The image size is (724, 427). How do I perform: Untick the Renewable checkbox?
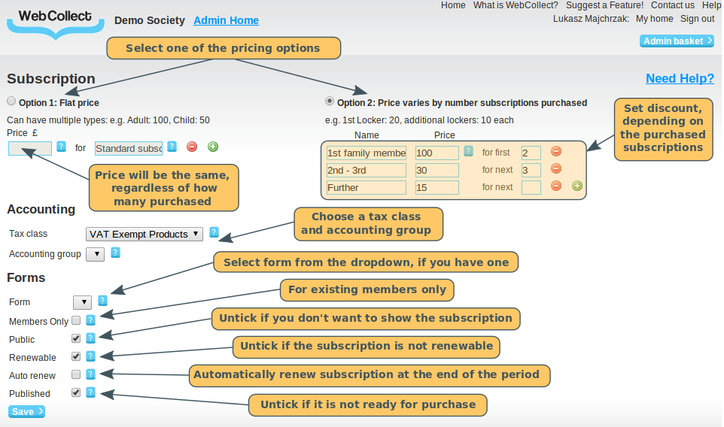[76, 356]
